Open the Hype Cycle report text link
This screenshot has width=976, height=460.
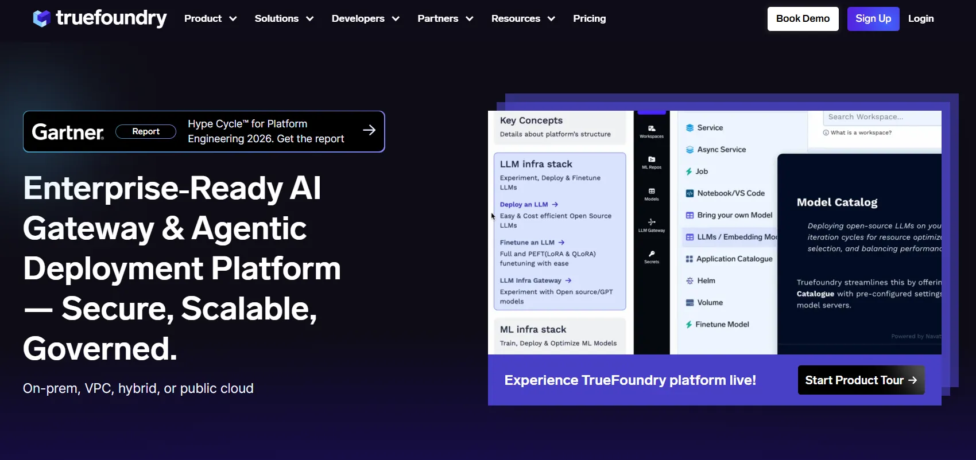pyautogui.click(x=266, y=131)
